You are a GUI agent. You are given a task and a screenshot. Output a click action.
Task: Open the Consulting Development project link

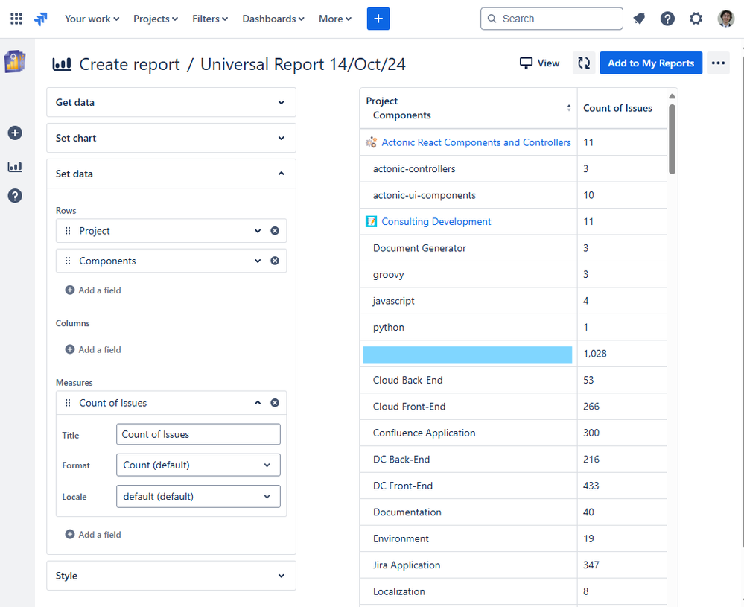tap(436, 222)
